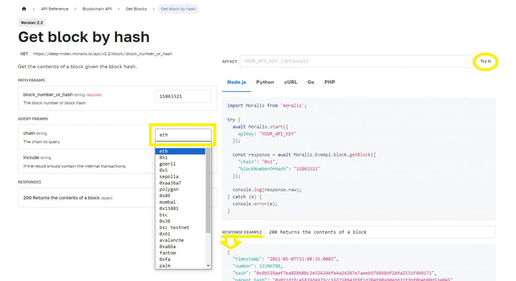Click the chain string parameter label
Image resolution: width=516 pixels, height=281 pixels.
pos(35,133)
